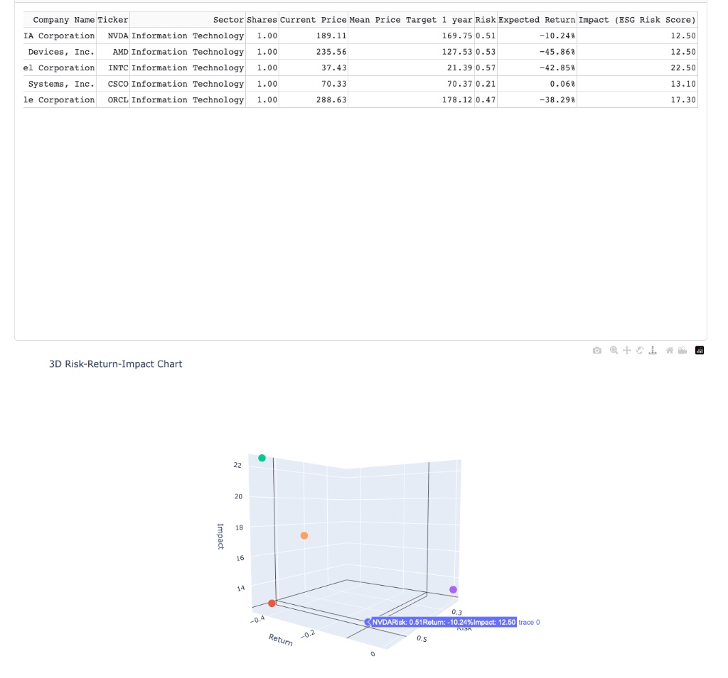Click the orange data point in the plot
The height and width of the screenshot is (678, 728).
point(306,535)
